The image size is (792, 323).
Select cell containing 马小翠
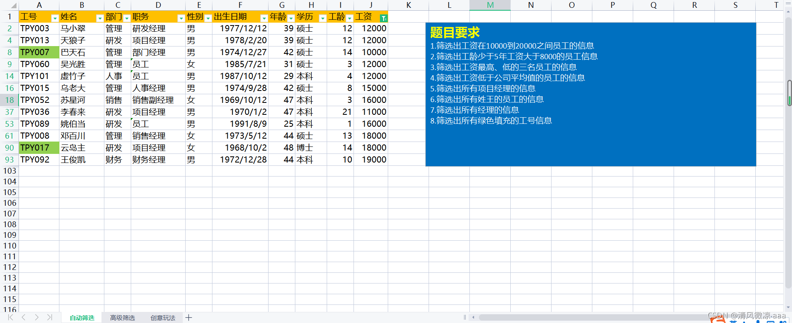tap(82, 28)
